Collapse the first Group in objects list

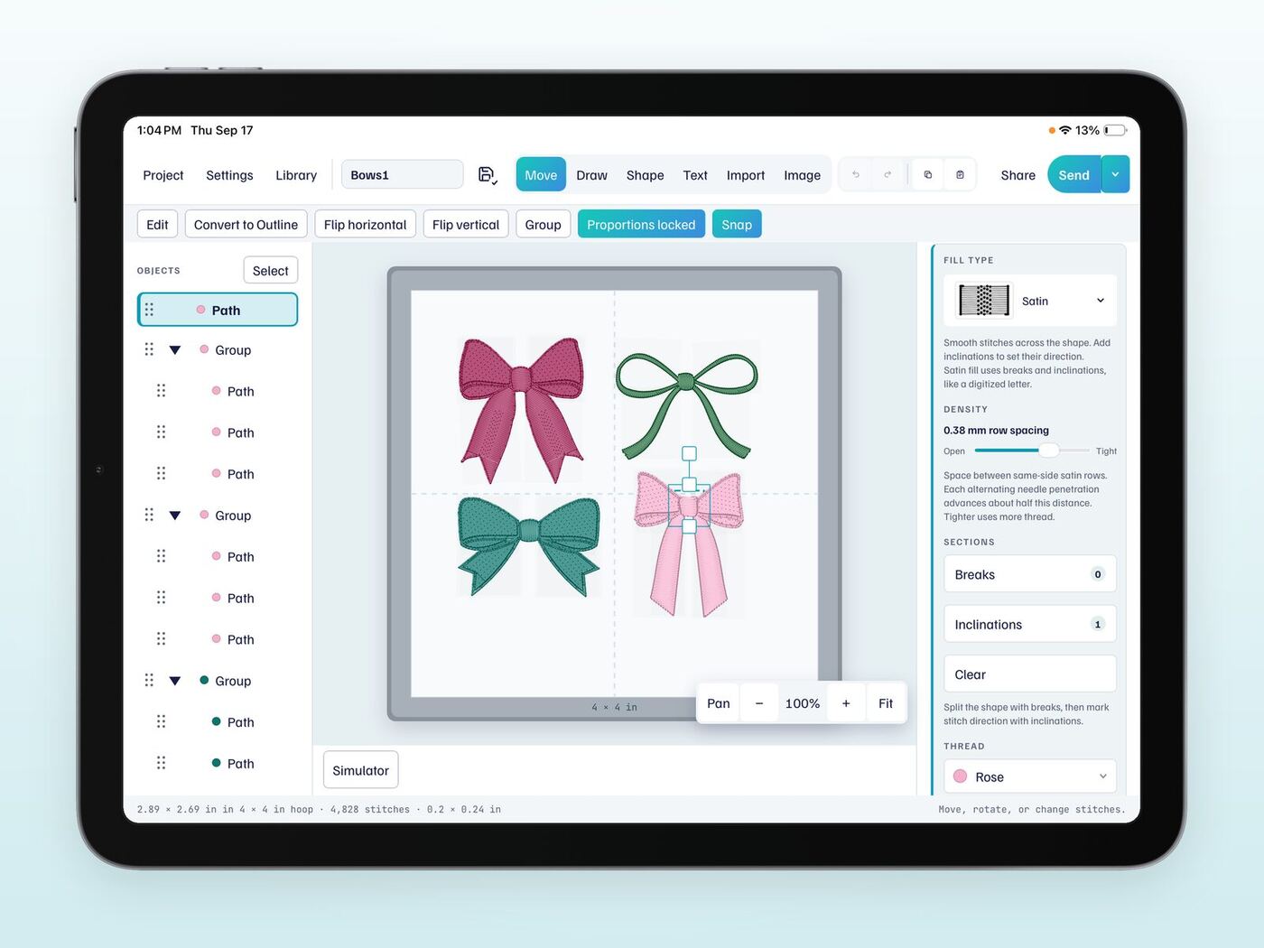click(175, 350)
